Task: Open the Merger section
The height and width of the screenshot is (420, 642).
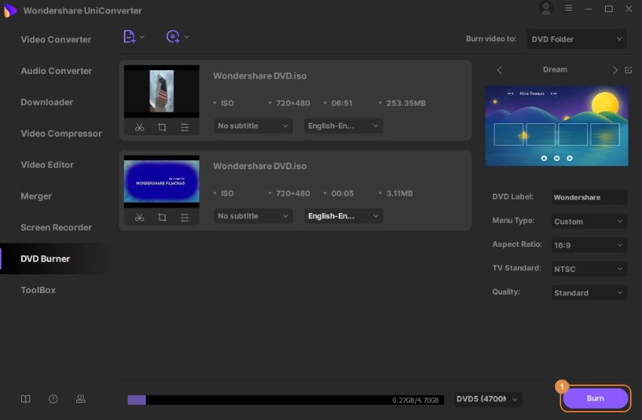Action: (36, 196)
